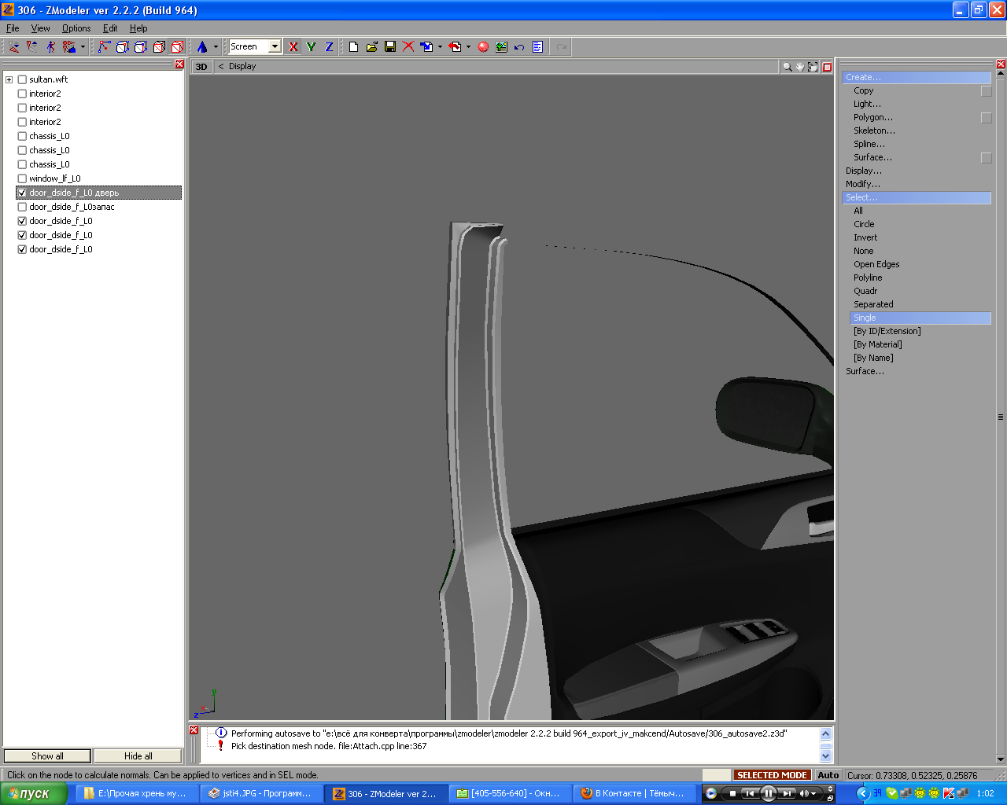This screenshot has height=805, width=1007.
Task: Check the first chassis_L0 checkbox
Action: tap(22, 136)
